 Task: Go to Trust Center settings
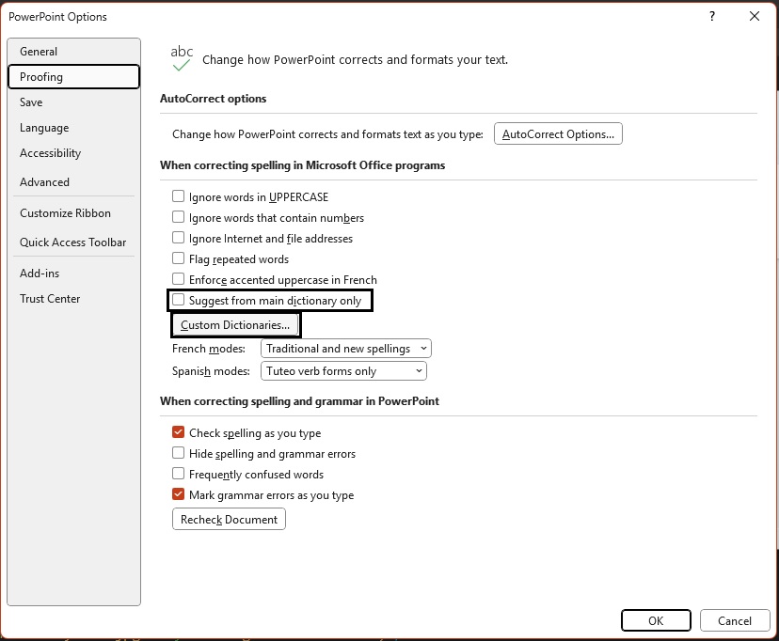coord(50,299)
